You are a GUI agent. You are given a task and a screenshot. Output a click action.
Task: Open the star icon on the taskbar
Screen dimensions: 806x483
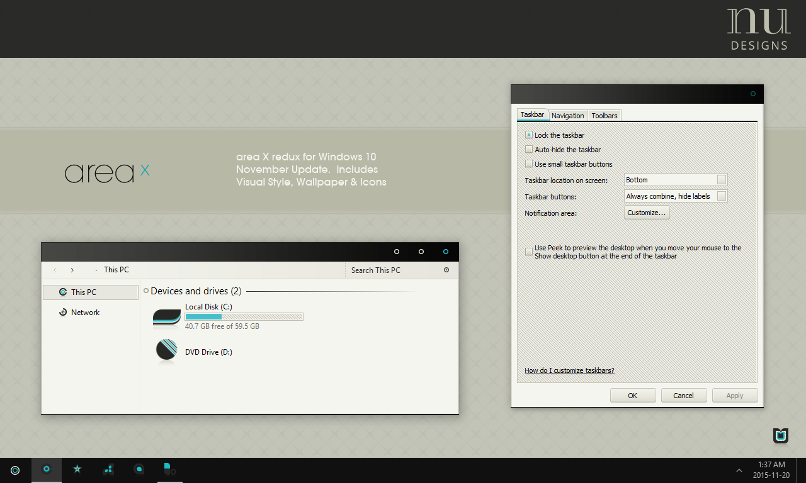[77, 469]
